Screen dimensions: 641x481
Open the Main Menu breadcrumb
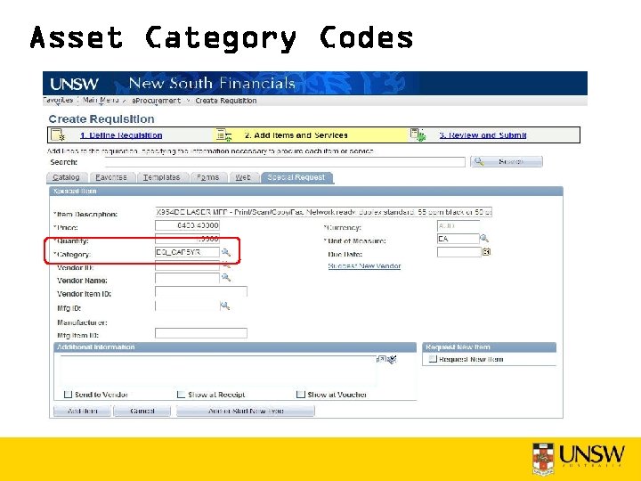[x=101, y=100]
